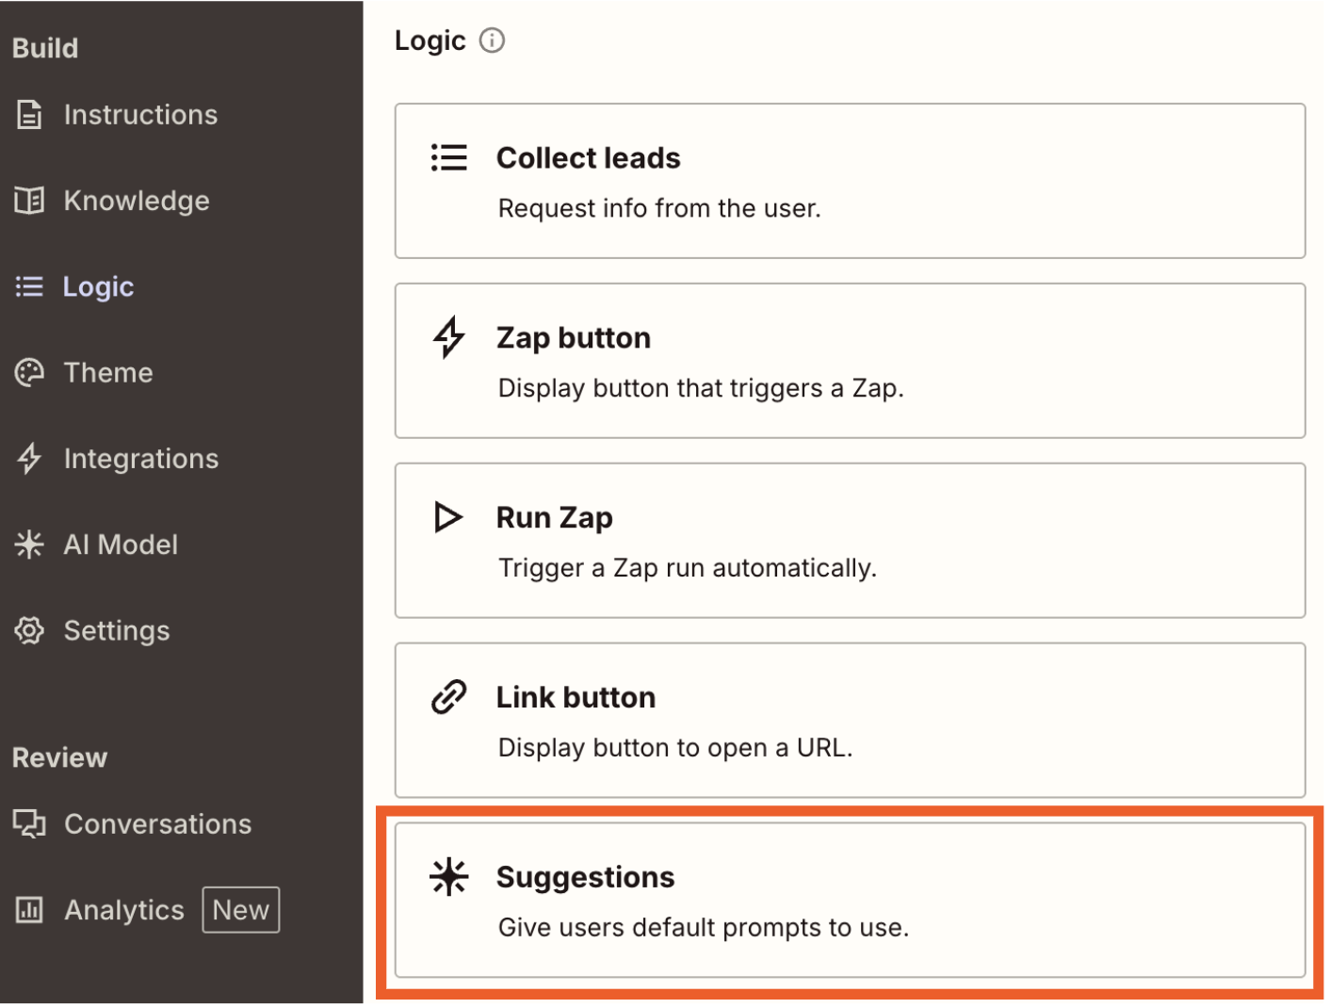Image resolution: width=1330 pixels, height=1008 pixels.
Task: Click the New badge next to Analytics
Action: click(x=240, y=909)
